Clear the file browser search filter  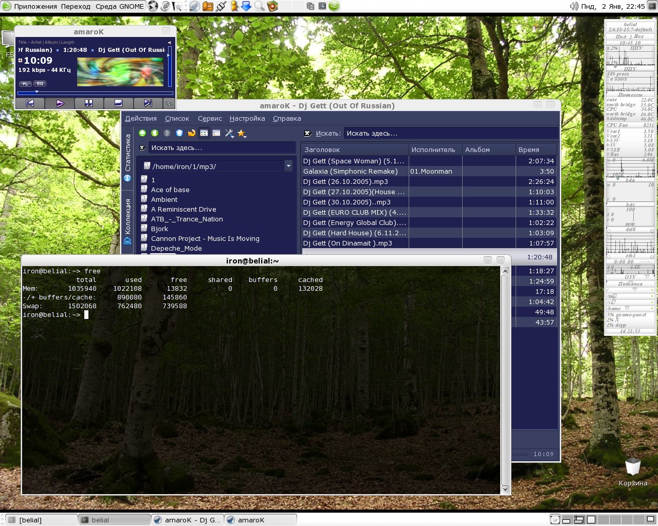coord(142,148)
